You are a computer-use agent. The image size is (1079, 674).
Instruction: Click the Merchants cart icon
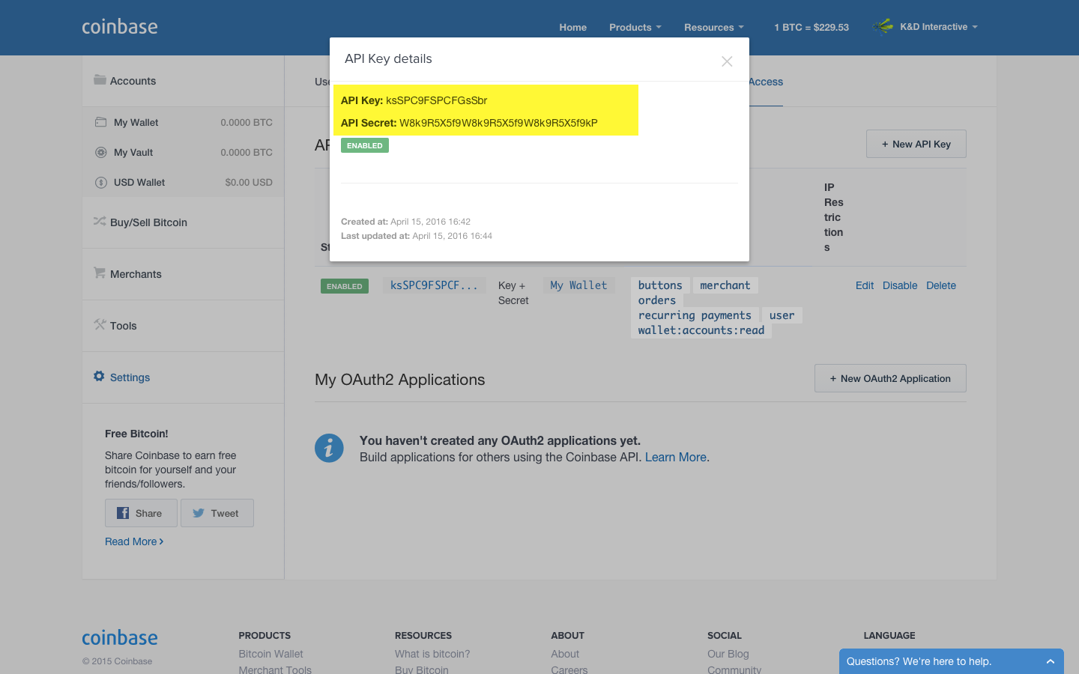[100, 273]
